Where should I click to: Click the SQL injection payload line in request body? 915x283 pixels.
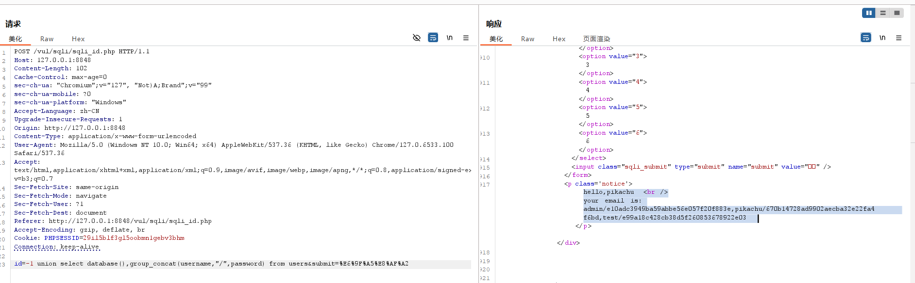pos(211,264)
